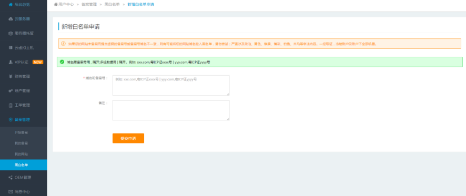The height and width of the screenshot is (196, 466).
Task: Click the orange warning info icon
Action: [63, 44]
